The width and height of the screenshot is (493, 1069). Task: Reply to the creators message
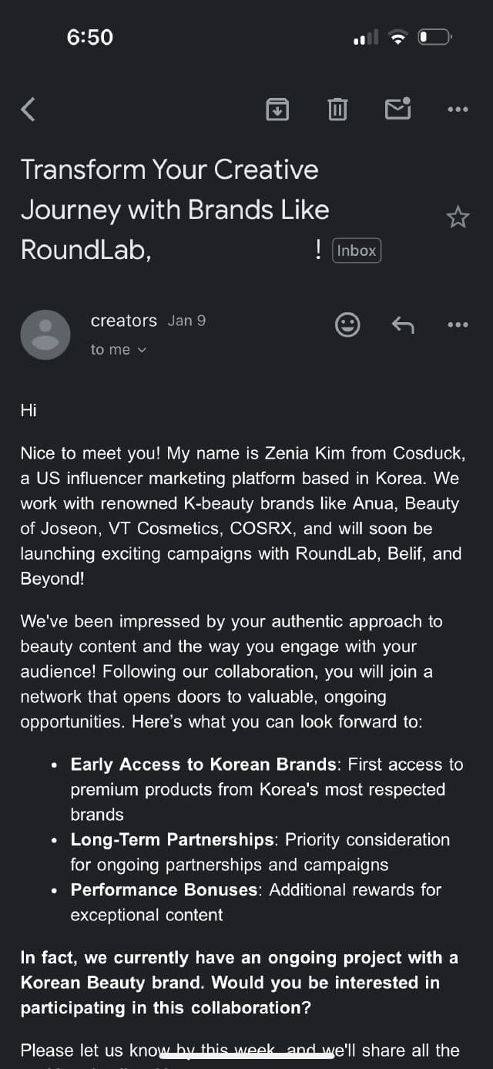(403, 324)
